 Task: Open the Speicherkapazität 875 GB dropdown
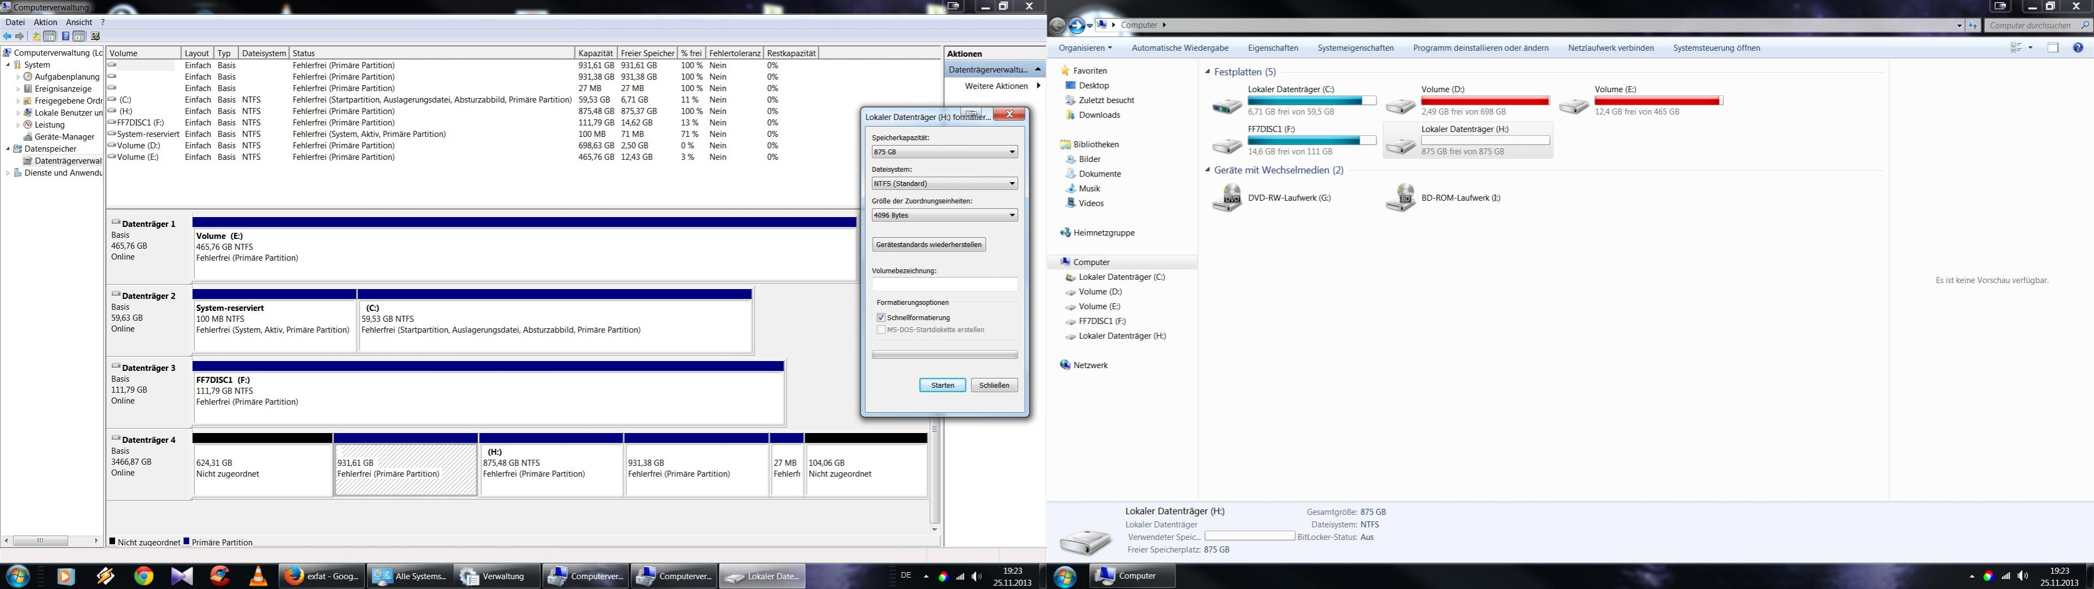click(944, 152)
